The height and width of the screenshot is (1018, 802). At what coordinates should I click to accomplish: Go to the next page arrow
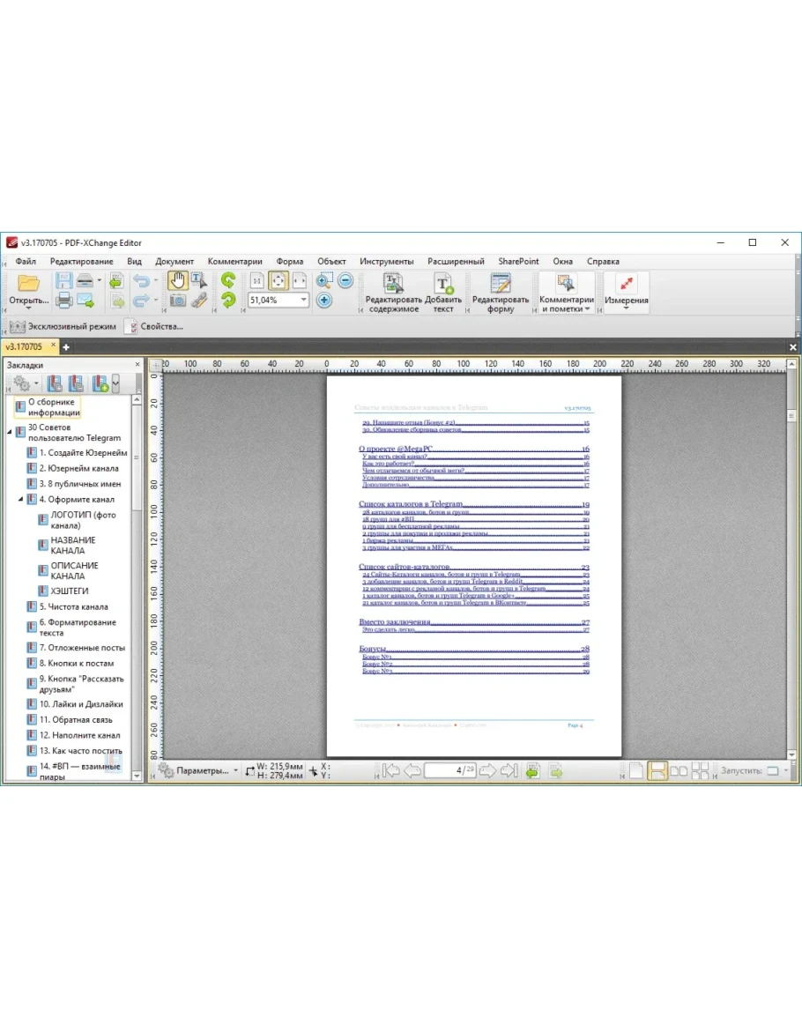click(x=487, y=771)
